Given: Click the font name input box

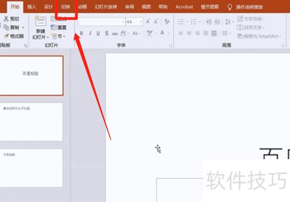Looking at the screenshot, I should coord(101,22).
